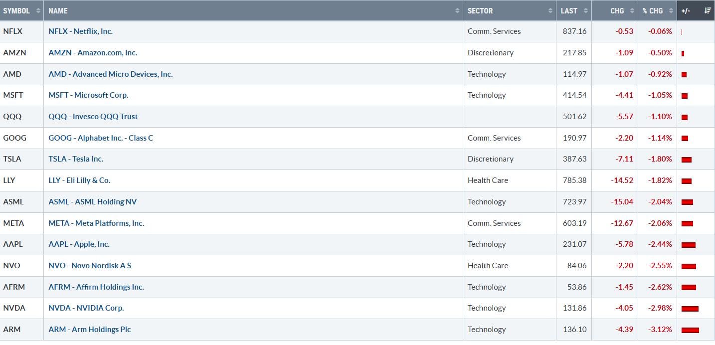
Task: Click the +/- descending sort icon
Action: pyautogui.click(x=708, y=10)
